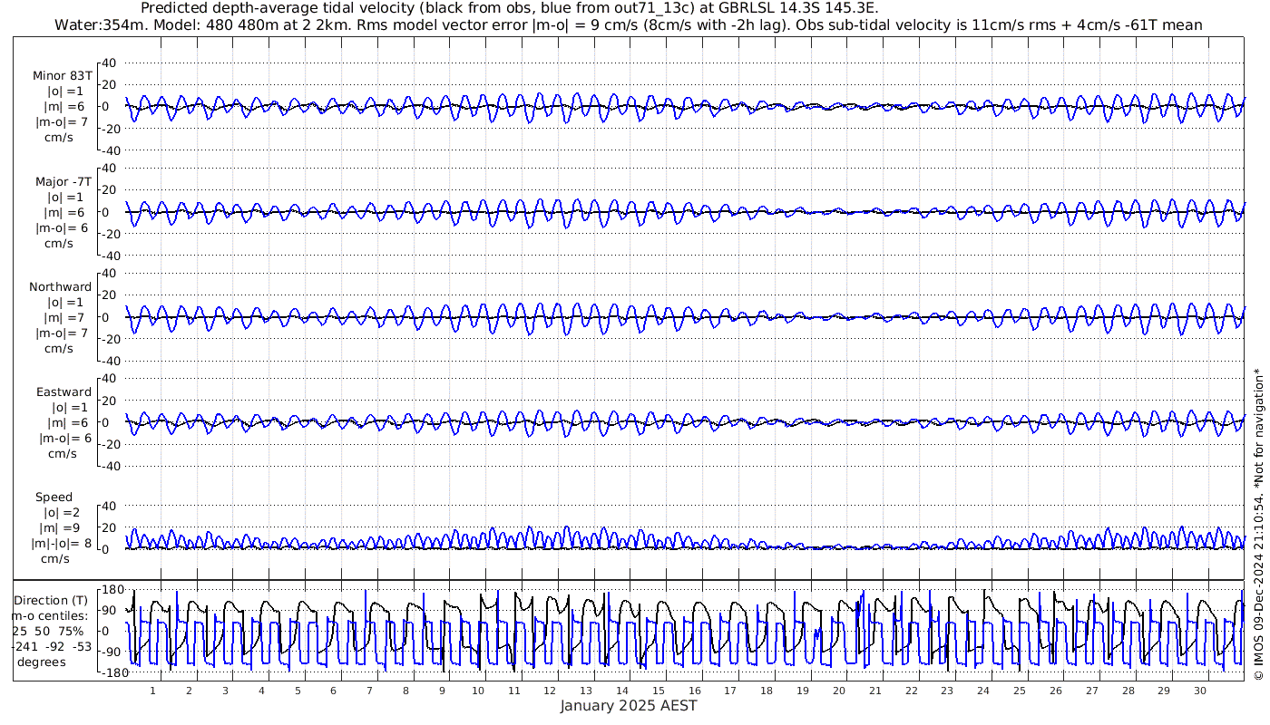Click the 'Speed' panel label
The image size is (1270, 725).
pyautogui.click(x=54, y=498)
